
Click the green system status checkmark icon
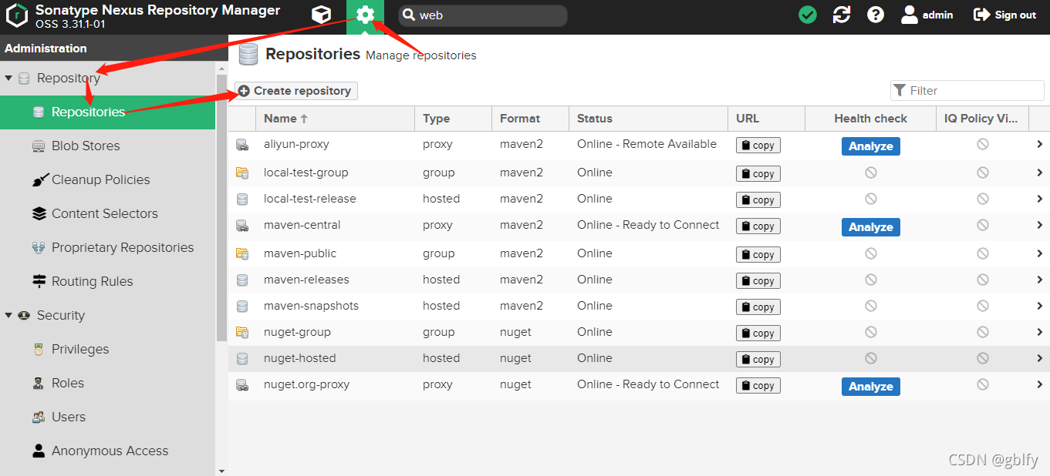pyautogui.click(x=808, y=15)
